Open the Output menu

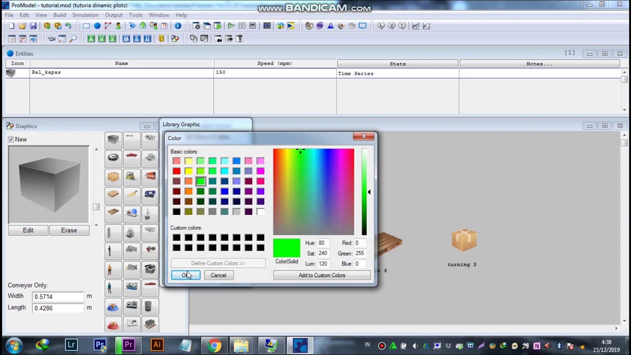[x=114, y=15]
